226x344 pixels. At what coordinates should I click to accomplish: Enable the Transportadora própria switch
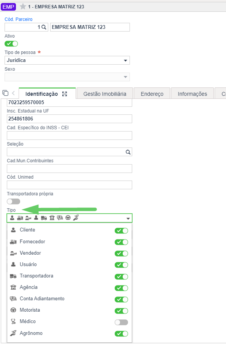pos(13,201)
